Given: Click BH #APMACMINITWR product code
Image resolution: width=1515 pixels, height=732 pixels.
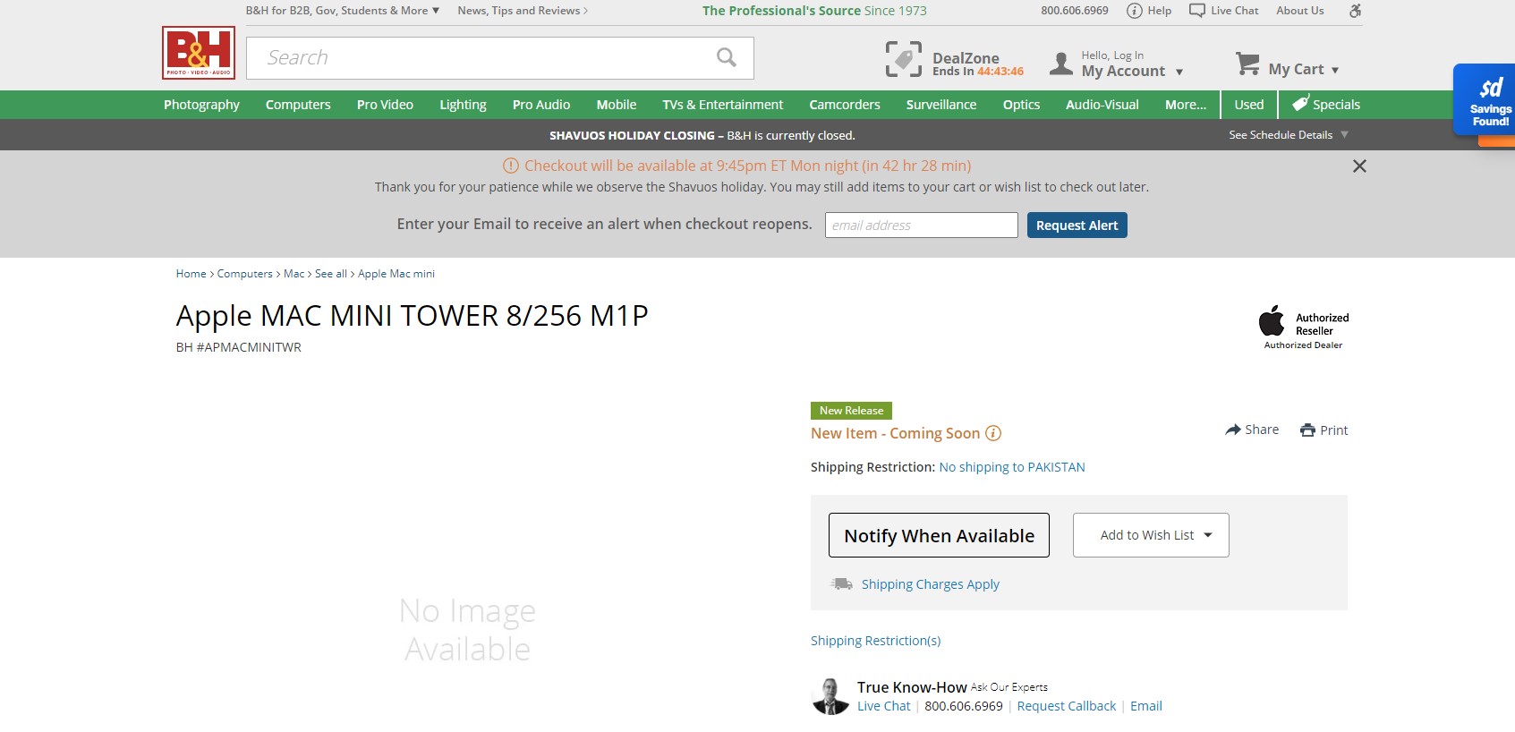Looking at the screenshot, I should pyautogui.click(x=239, y=347).
